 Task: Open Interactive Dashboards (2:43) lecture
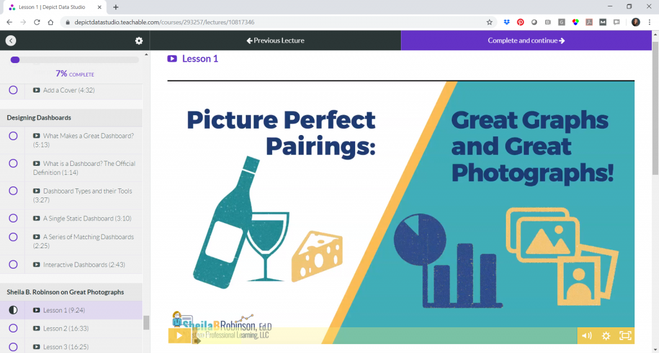point(84,265)
